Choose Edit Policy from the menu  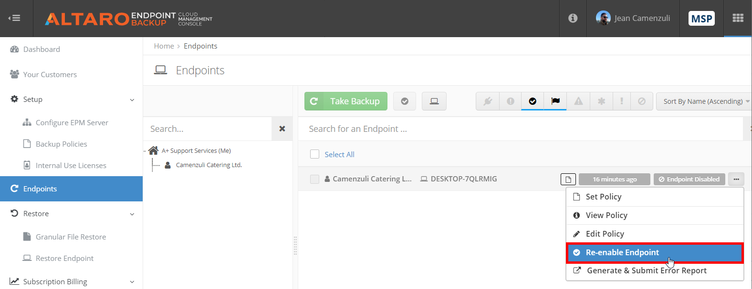pos(655,234)
